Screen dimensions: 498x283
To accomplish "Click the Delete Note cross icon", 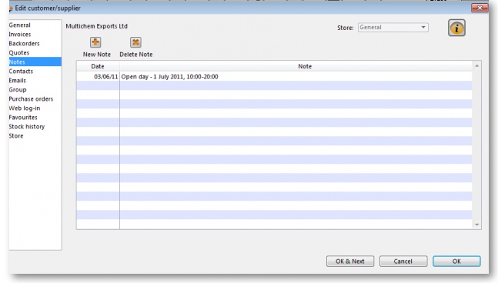I will (135, 42).
